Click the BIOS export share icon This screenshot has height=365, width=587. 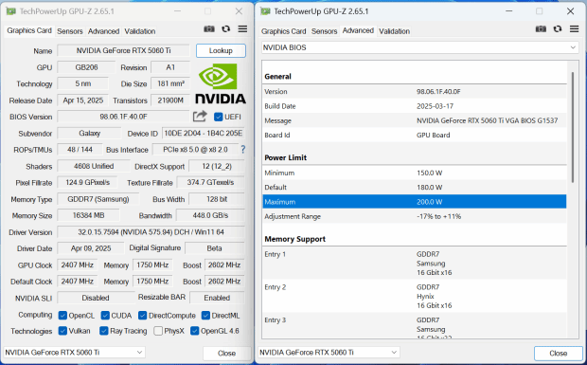coord(200,117)
